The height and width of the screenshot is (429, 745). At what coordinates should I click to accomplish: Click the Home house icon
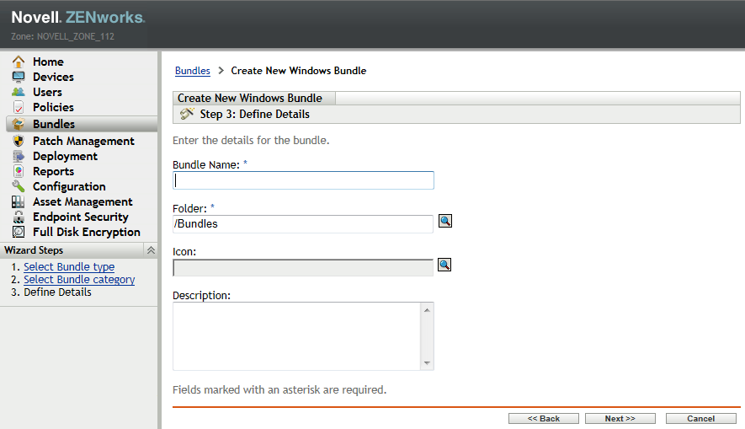click(x=18, y=62)
